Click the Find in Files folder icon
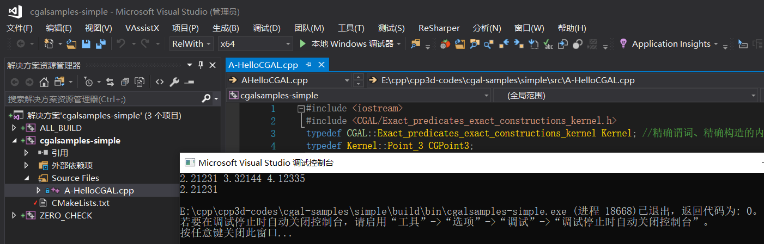 pos(416,44)
